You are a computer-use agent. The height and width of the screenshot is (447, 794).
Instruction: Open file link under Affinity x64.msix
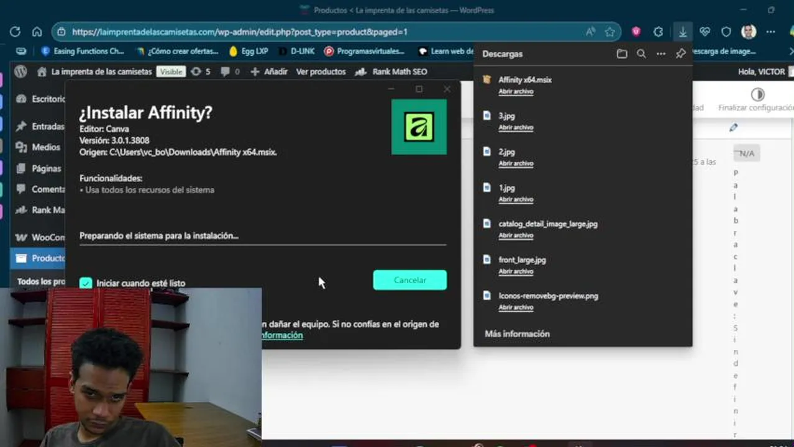(516, 91)
